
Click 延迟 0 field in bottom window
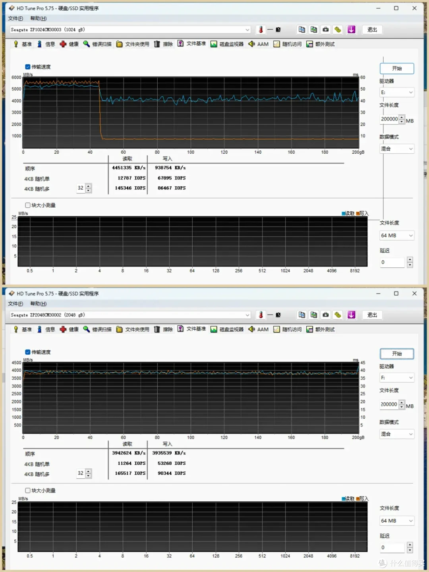point(392,547)
